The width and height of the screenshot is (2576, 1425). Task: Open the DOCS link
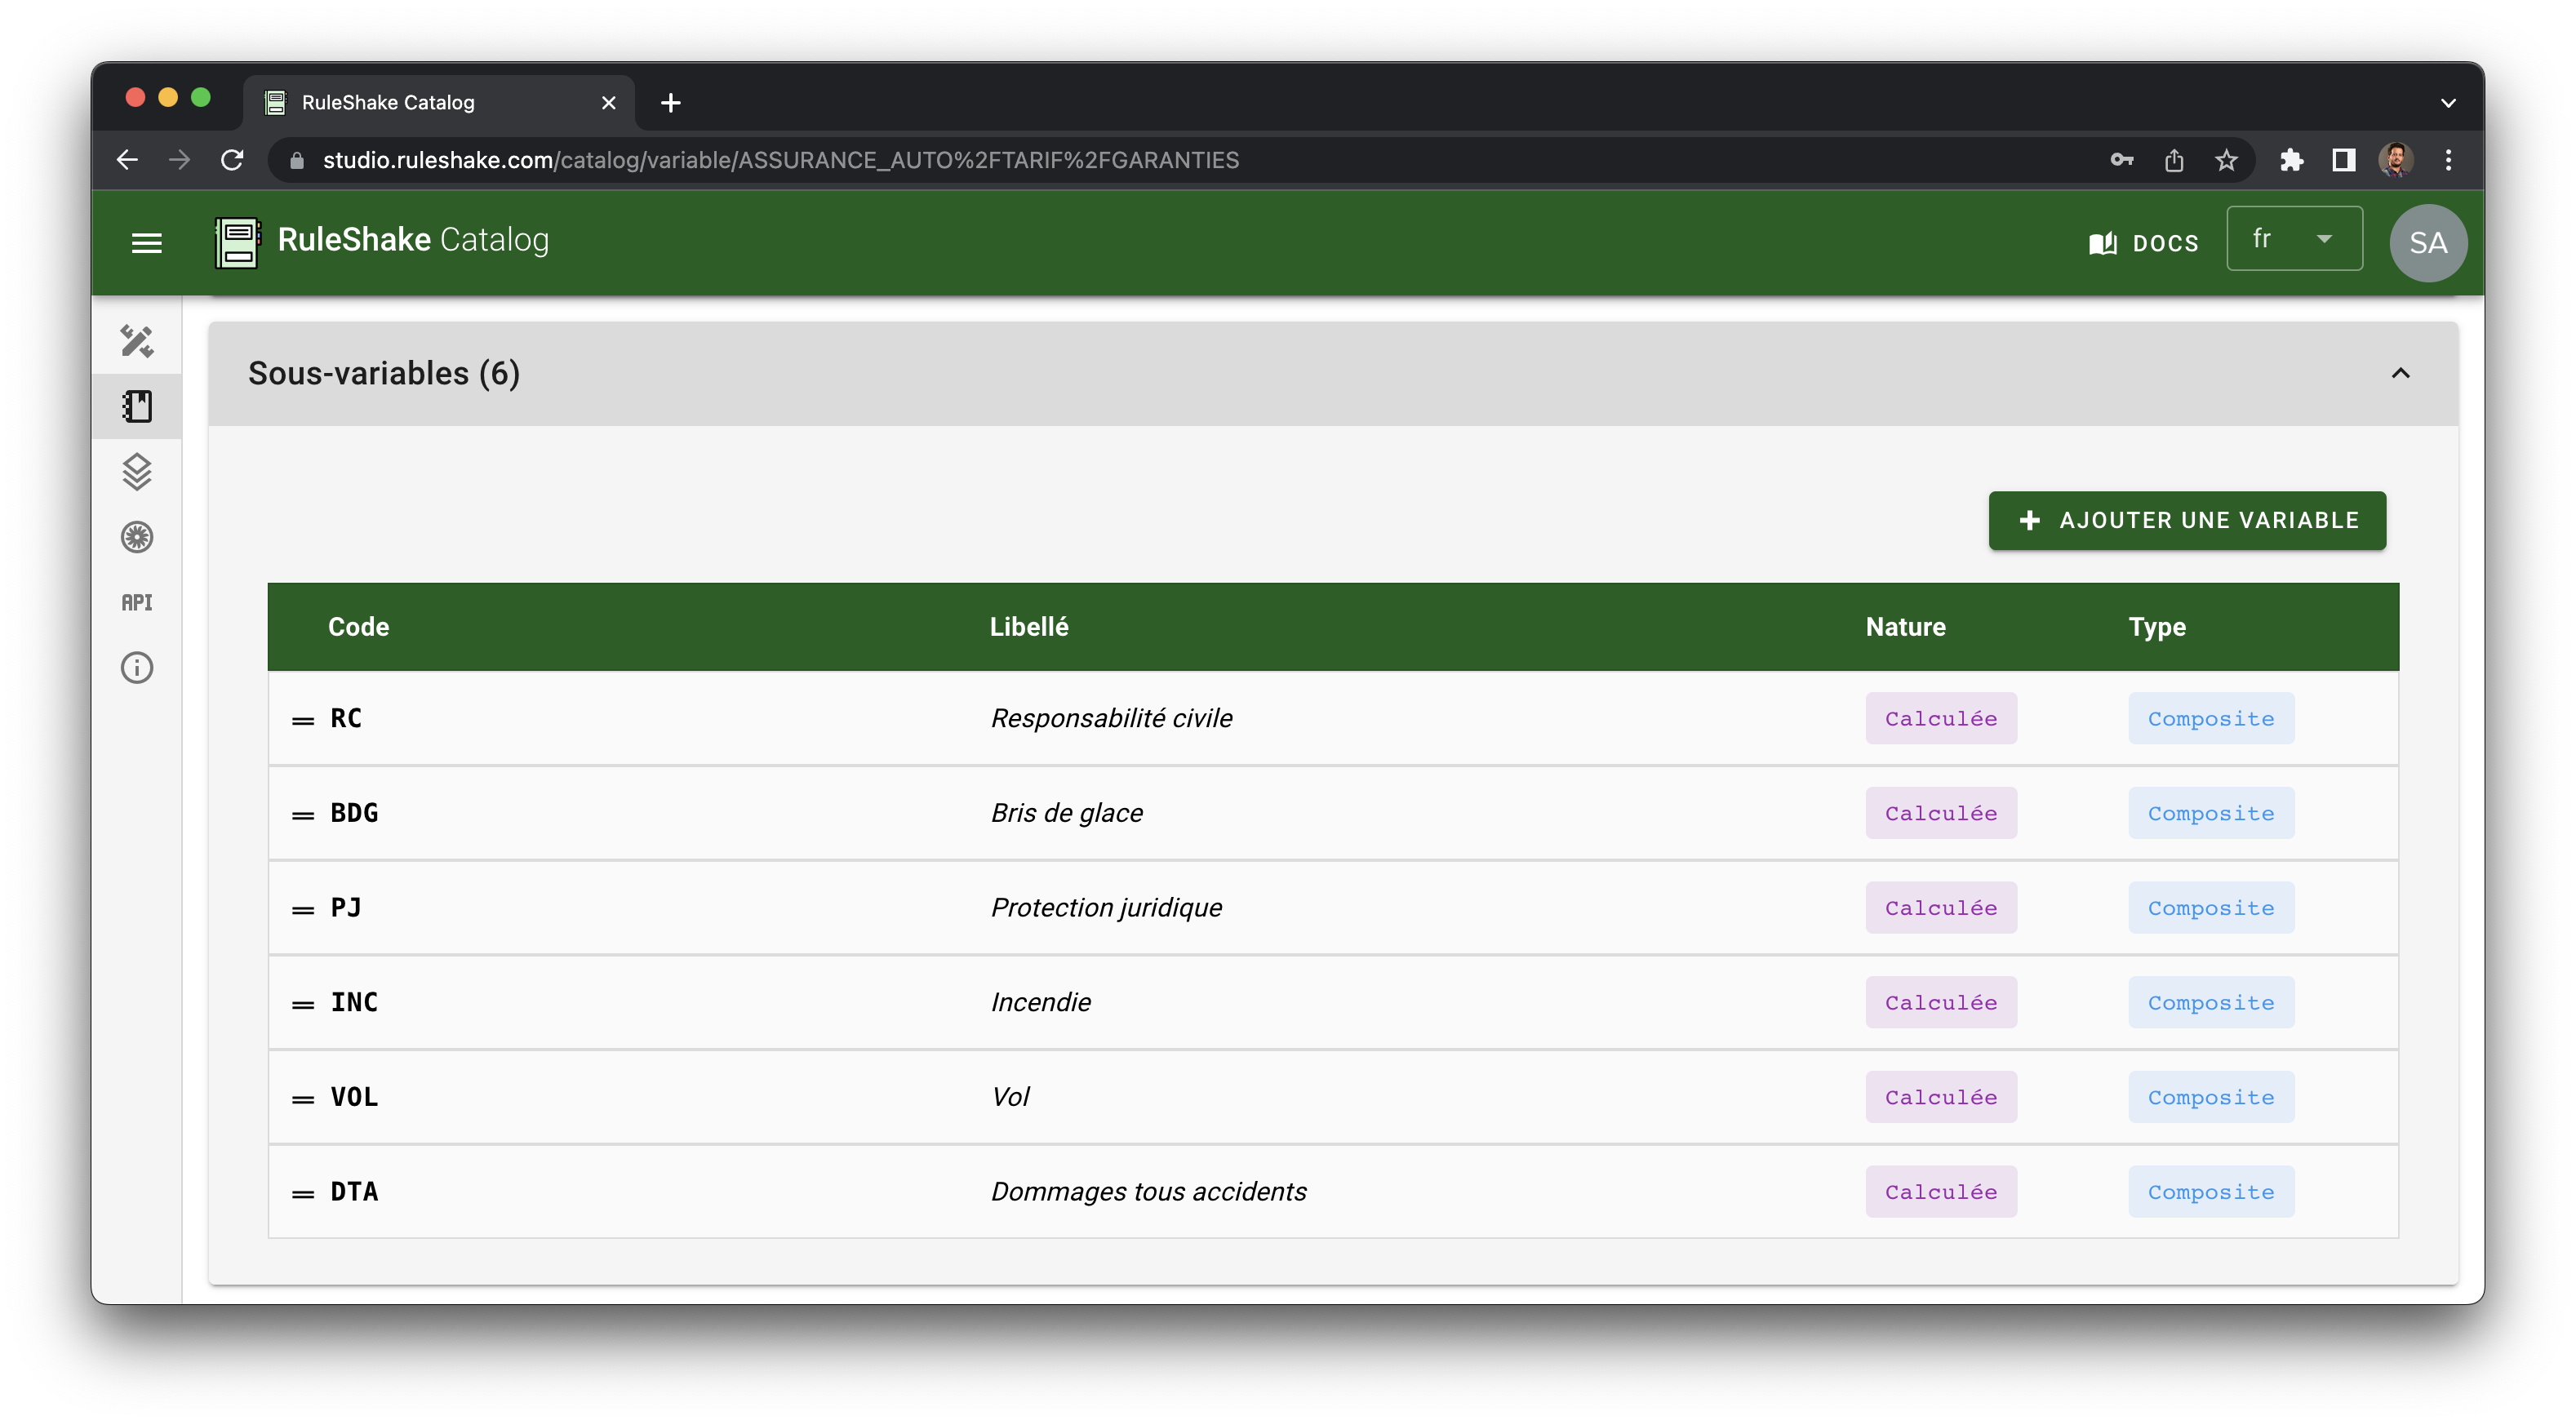click(2144, 242)
